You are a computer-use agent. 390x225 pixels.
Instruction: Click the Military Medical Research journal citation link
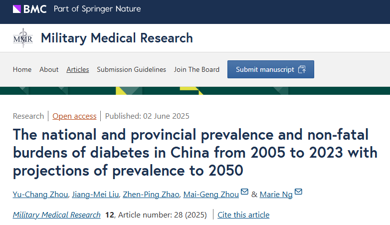pyautogui.click(x=56, y=215)
